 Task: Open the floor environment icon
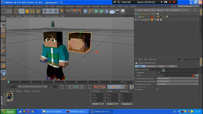tap(112, 11)
